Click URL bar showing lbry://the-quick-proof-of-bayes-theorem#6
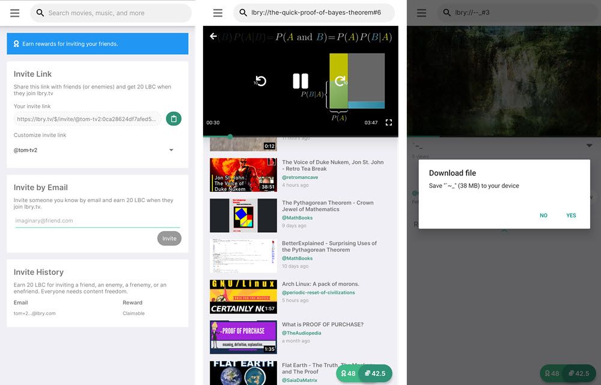This screenshot has height=385, width=601. coord(314,13)
